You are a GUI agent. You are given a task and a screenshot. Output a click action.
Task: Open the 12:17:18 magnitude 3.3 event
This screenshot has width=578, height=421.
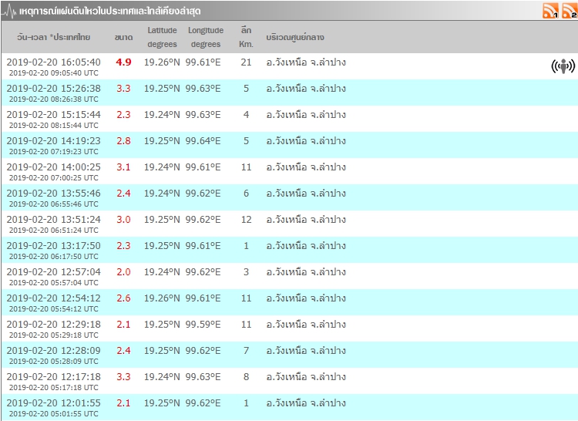coord(53,376)
